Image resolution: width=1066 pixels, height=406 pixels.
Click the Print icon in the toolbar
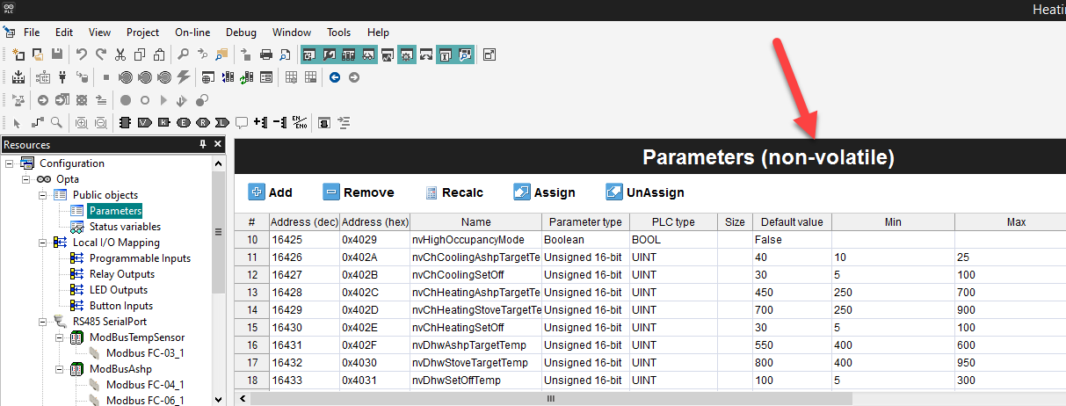click(x=266, y=54)
